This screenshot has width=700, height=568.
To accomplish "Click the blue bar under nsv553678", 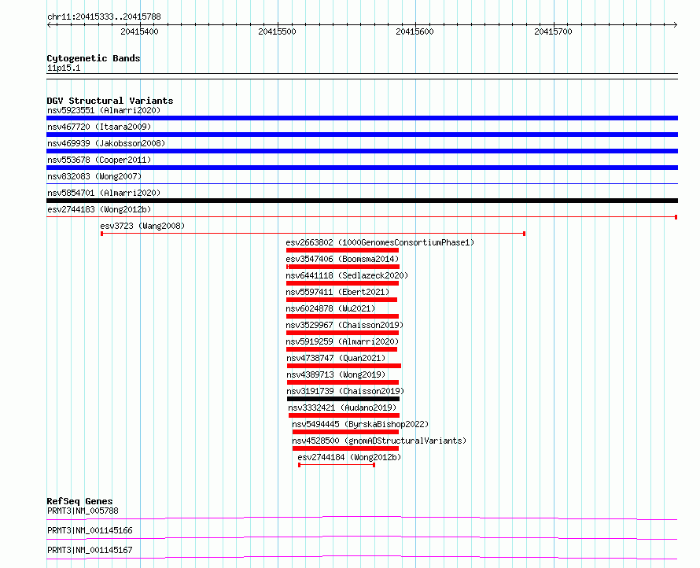I will [x=362, y=168].
